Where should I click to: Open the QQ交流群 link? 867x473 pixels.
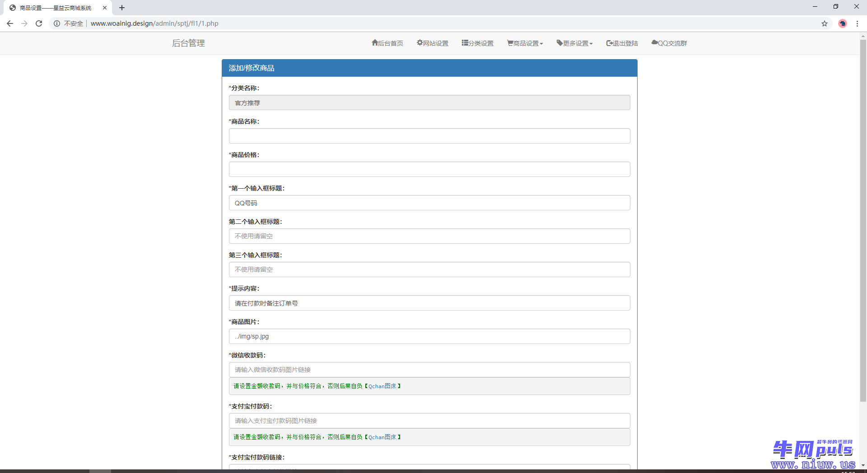(x=669, y=43)
